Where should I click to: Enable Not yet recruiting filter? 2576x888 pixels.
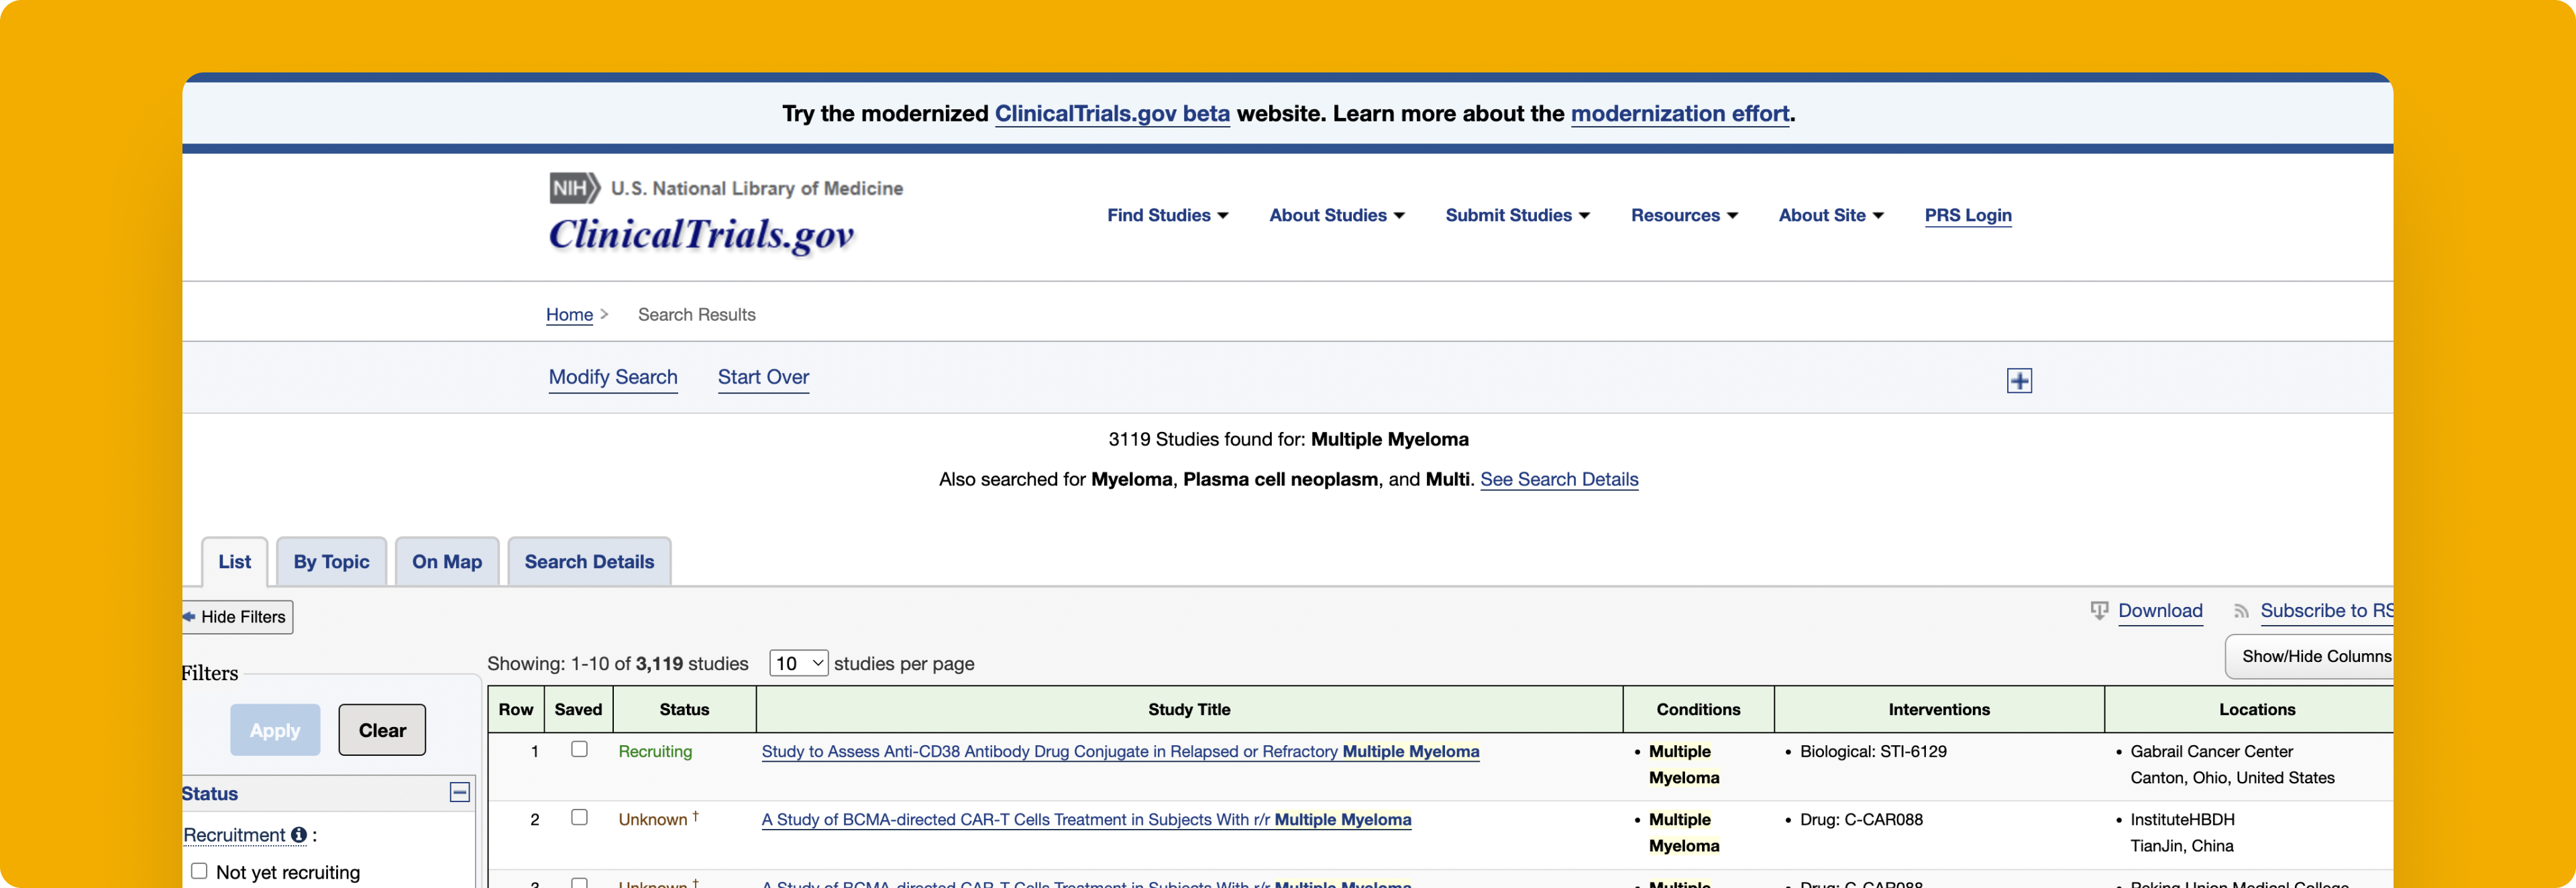tap(199, 871)
